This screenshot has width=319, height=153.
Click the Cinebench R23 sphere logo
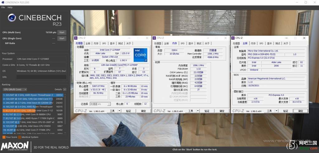[12, 18]
